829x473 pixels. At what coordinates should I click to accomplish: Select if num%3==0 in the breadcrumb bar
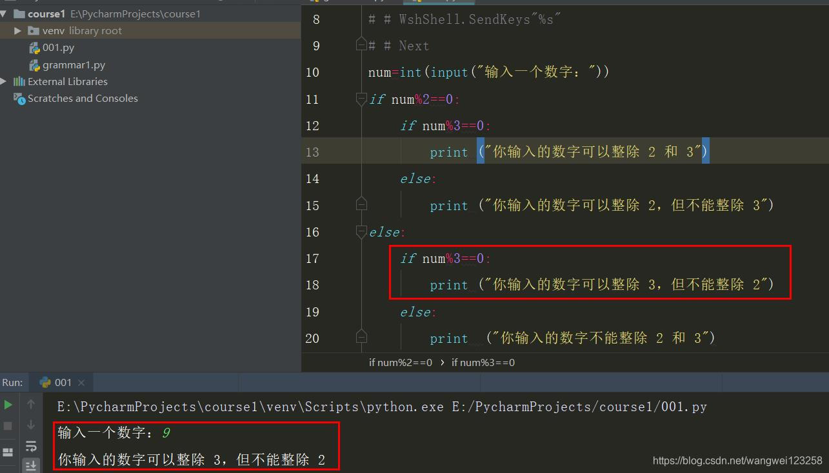484,362
